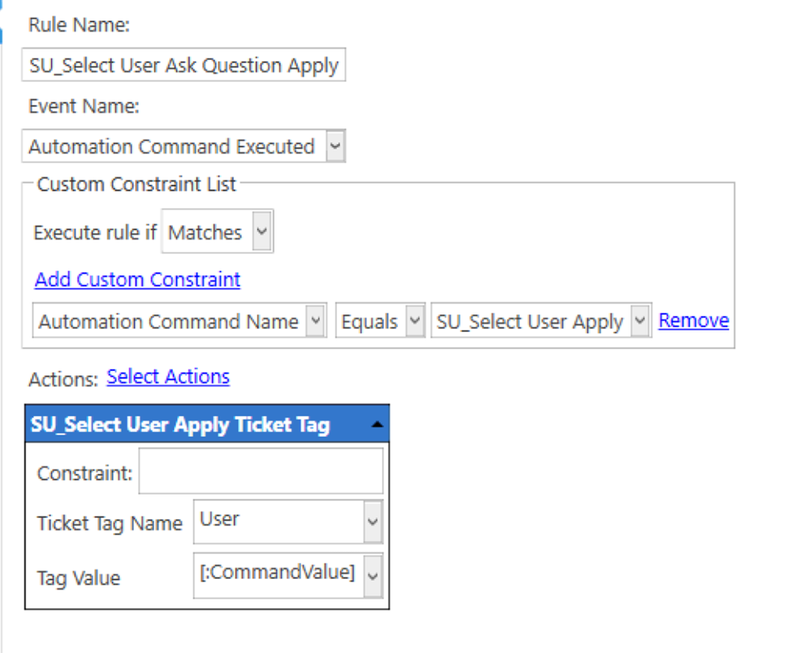This screenshot has width=788, height=653.
Task: Click the Custom Constraint List label
Action: 136,184
